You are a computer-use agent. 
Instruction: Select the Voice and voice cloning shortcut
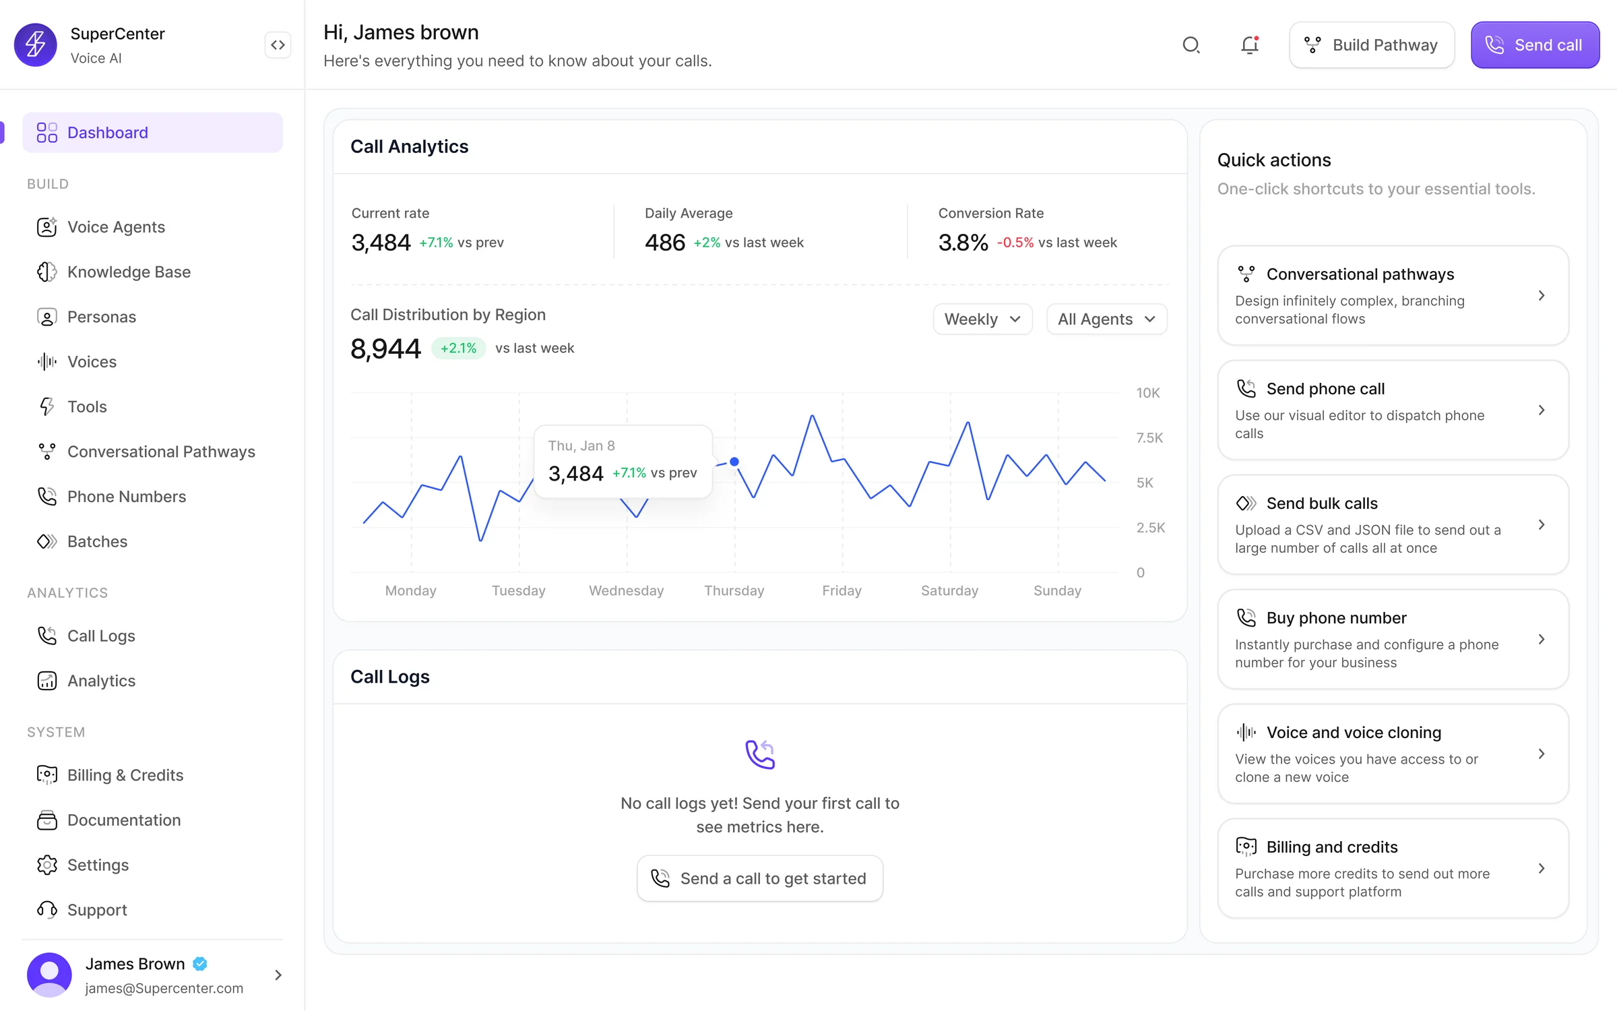(x=1392, y=754)
